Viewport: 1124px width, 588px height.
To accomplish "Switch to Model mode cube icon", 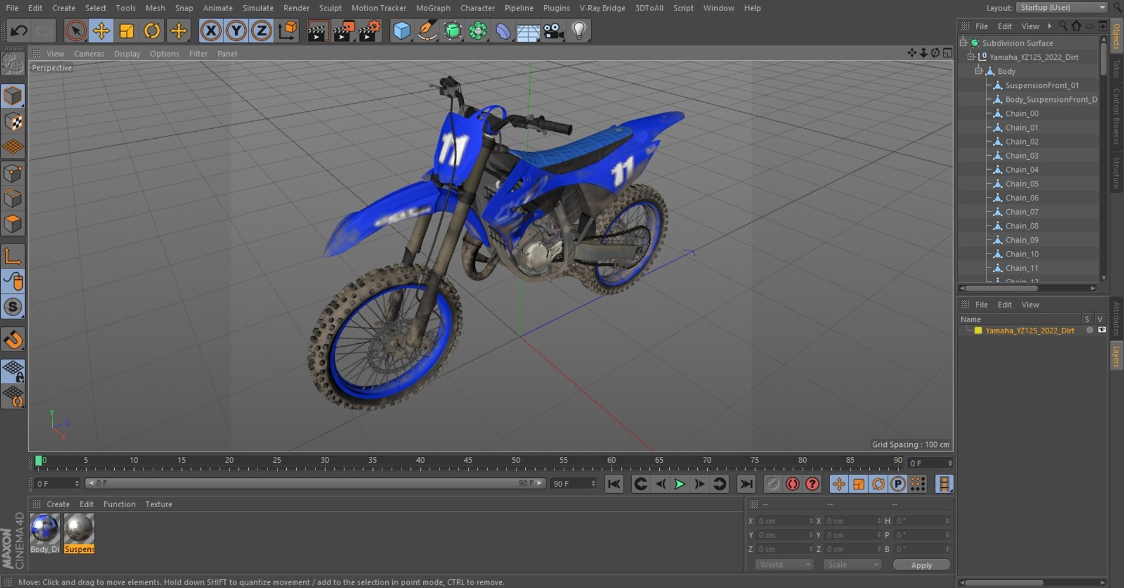I will [13, 96].
